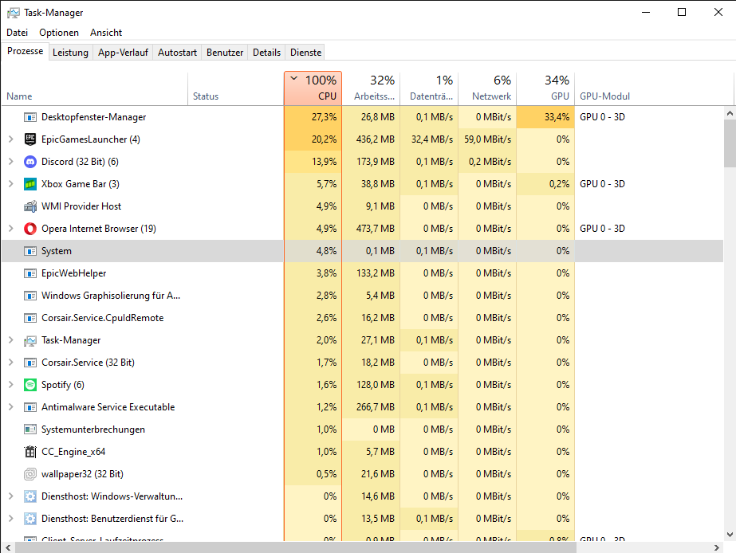Click the Corsair.Service.CpuIdRemote icon
Viewport: 736px width, 553px height.
click(30, 318)
